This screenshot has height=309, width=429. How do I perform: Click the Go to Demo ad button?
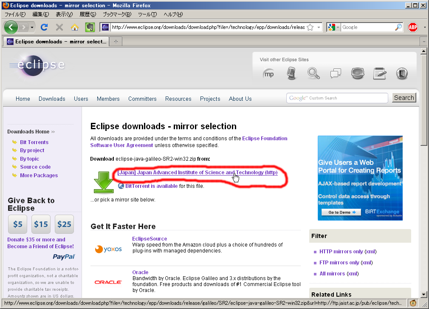click(x=341, y=213)
